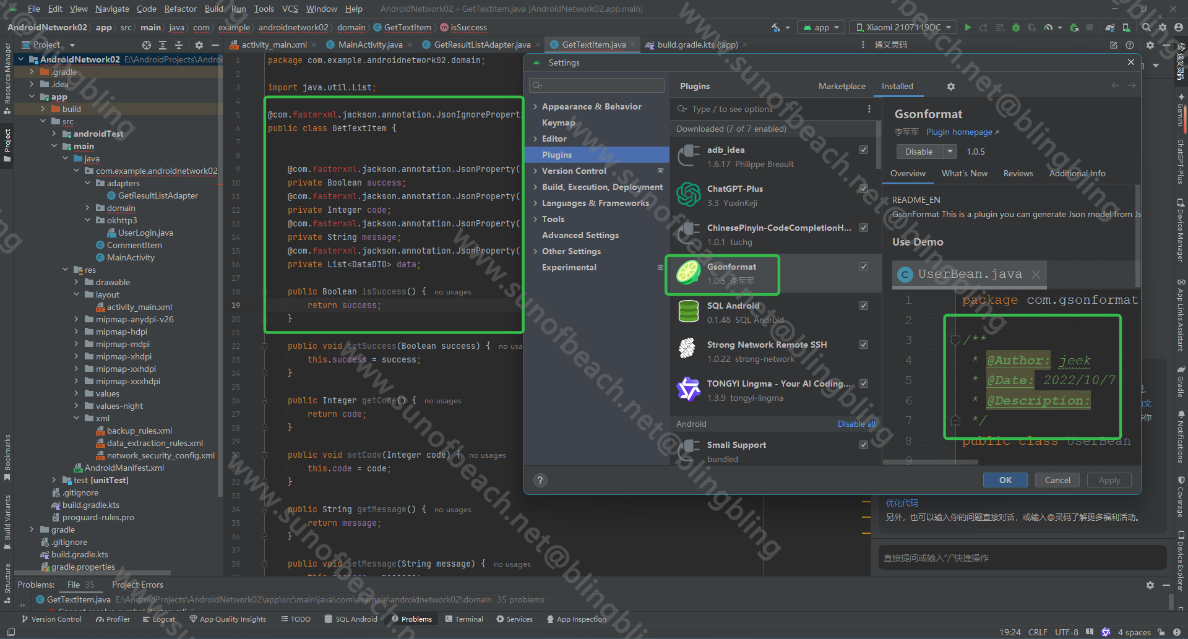Screen dimensions: 1188x639
Task: Collapse the res folder in project tree
Action: tap(66, 270)
